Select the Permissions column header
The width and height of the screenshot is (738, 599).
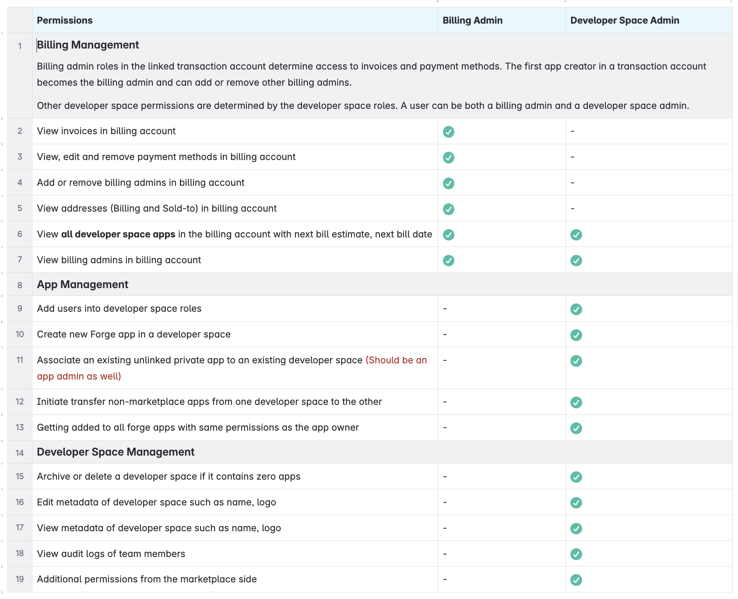65,21
